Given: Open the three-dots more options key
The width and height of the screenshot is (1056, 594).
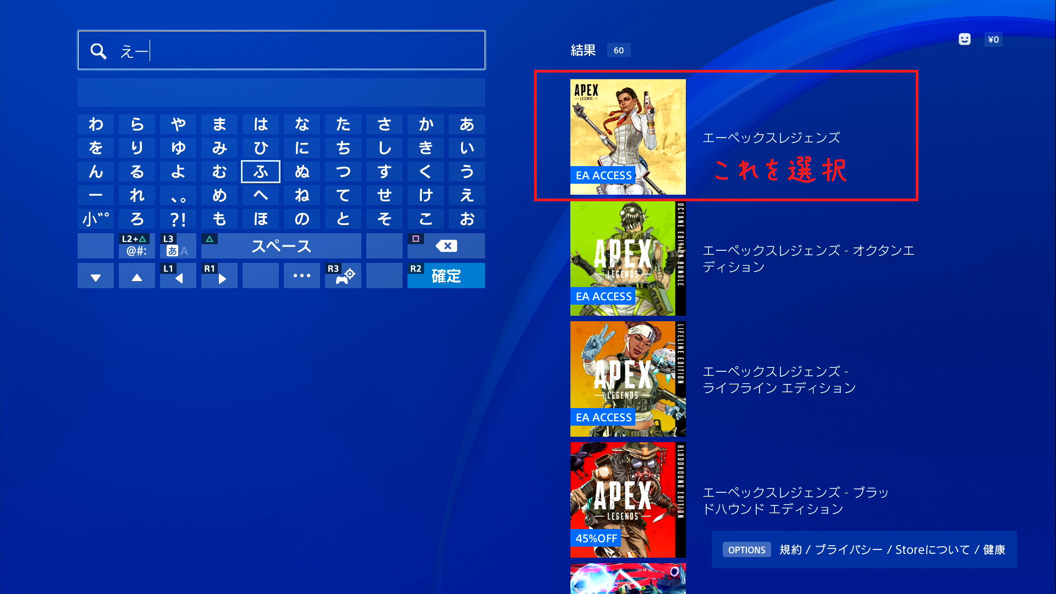Looking at the screenshot, I should tap(302, 276).
